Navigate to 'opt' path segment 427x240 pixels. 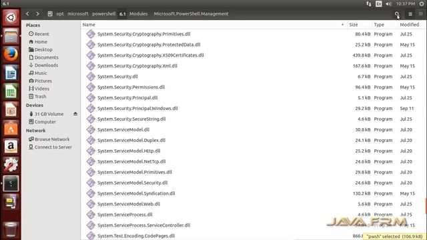click(60, 13)
